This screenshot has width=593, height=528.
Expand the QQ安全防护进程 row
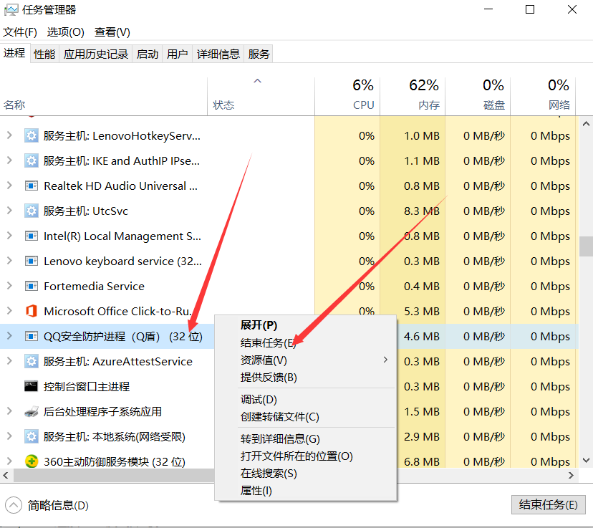click(x=9, y=335)
